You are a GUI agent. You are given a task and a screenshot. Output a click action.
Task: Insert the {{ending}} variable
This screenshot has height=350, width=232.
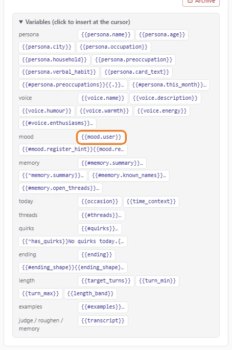click(97, 255)
